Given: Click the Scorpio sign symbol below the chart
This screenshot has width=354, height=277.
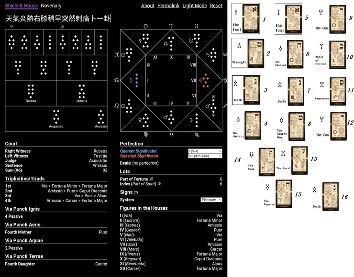Looking at the screenshot, I should click(197, 135).
